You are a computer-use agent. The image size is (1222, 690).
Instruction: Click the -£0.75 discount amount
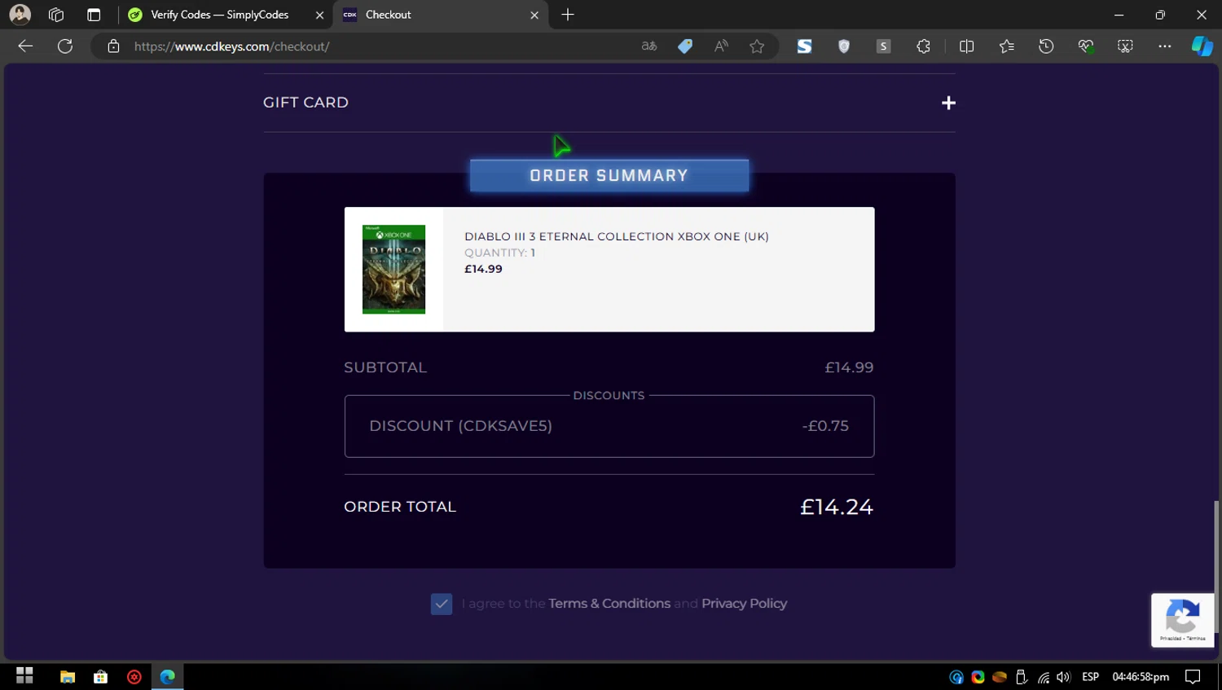825,426
